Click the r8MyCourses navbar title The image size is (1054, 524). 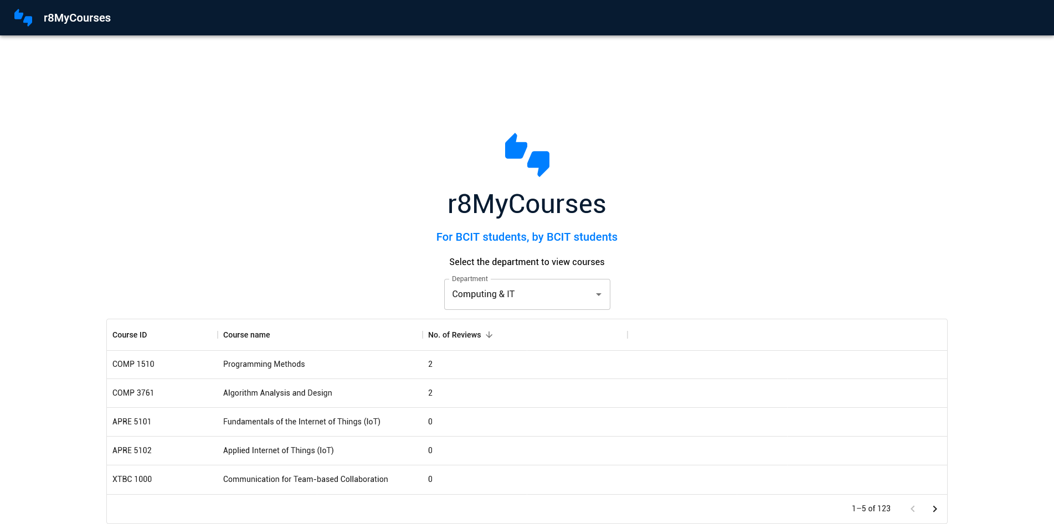[x=77, y=18]
